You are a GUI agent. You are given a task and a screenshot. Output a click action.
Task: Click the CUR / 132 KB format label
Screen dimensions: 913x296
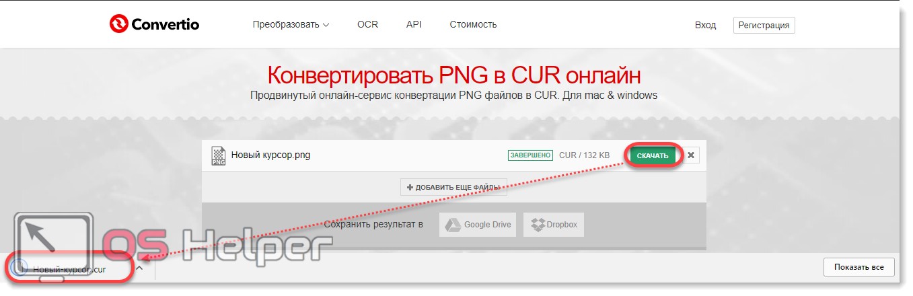(x=584, y=155)
